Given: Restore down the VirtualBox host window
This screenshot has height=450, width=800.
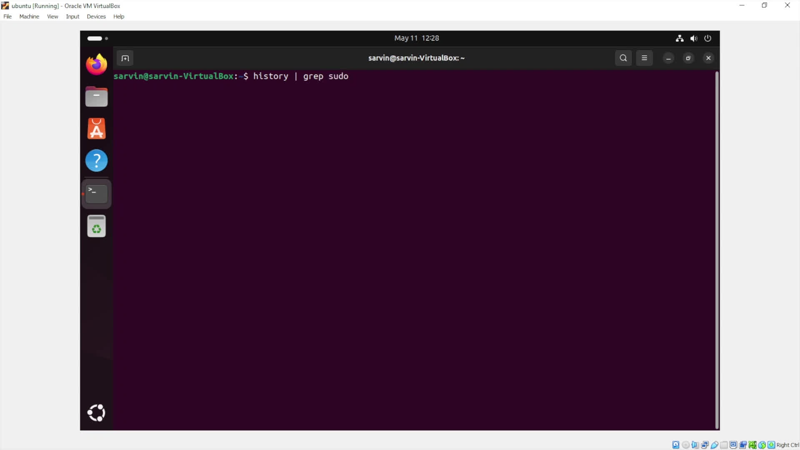Looking at the screenshot, I should click(x=765, y=5).
